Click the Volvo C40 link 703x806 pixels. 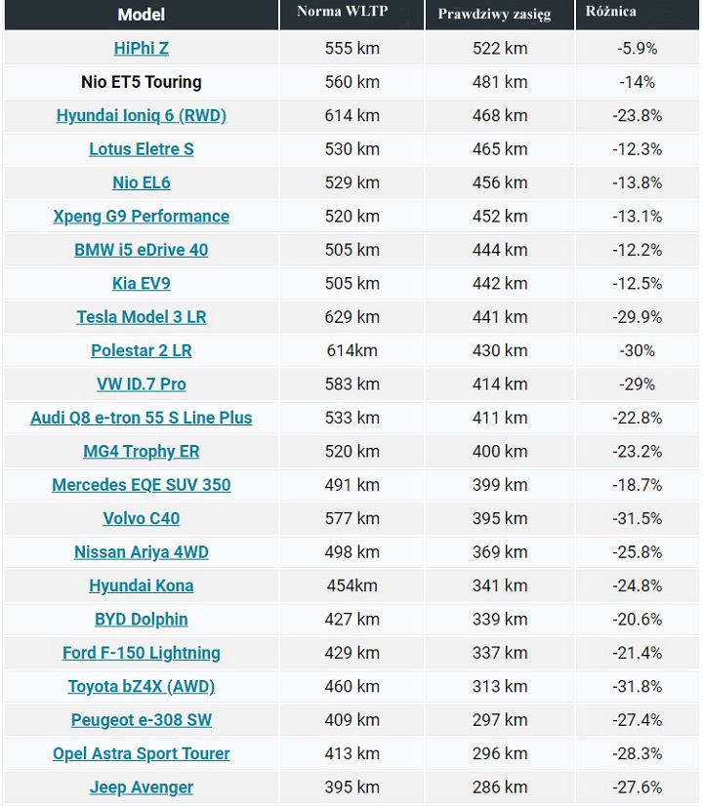click(x=141, y=519)
